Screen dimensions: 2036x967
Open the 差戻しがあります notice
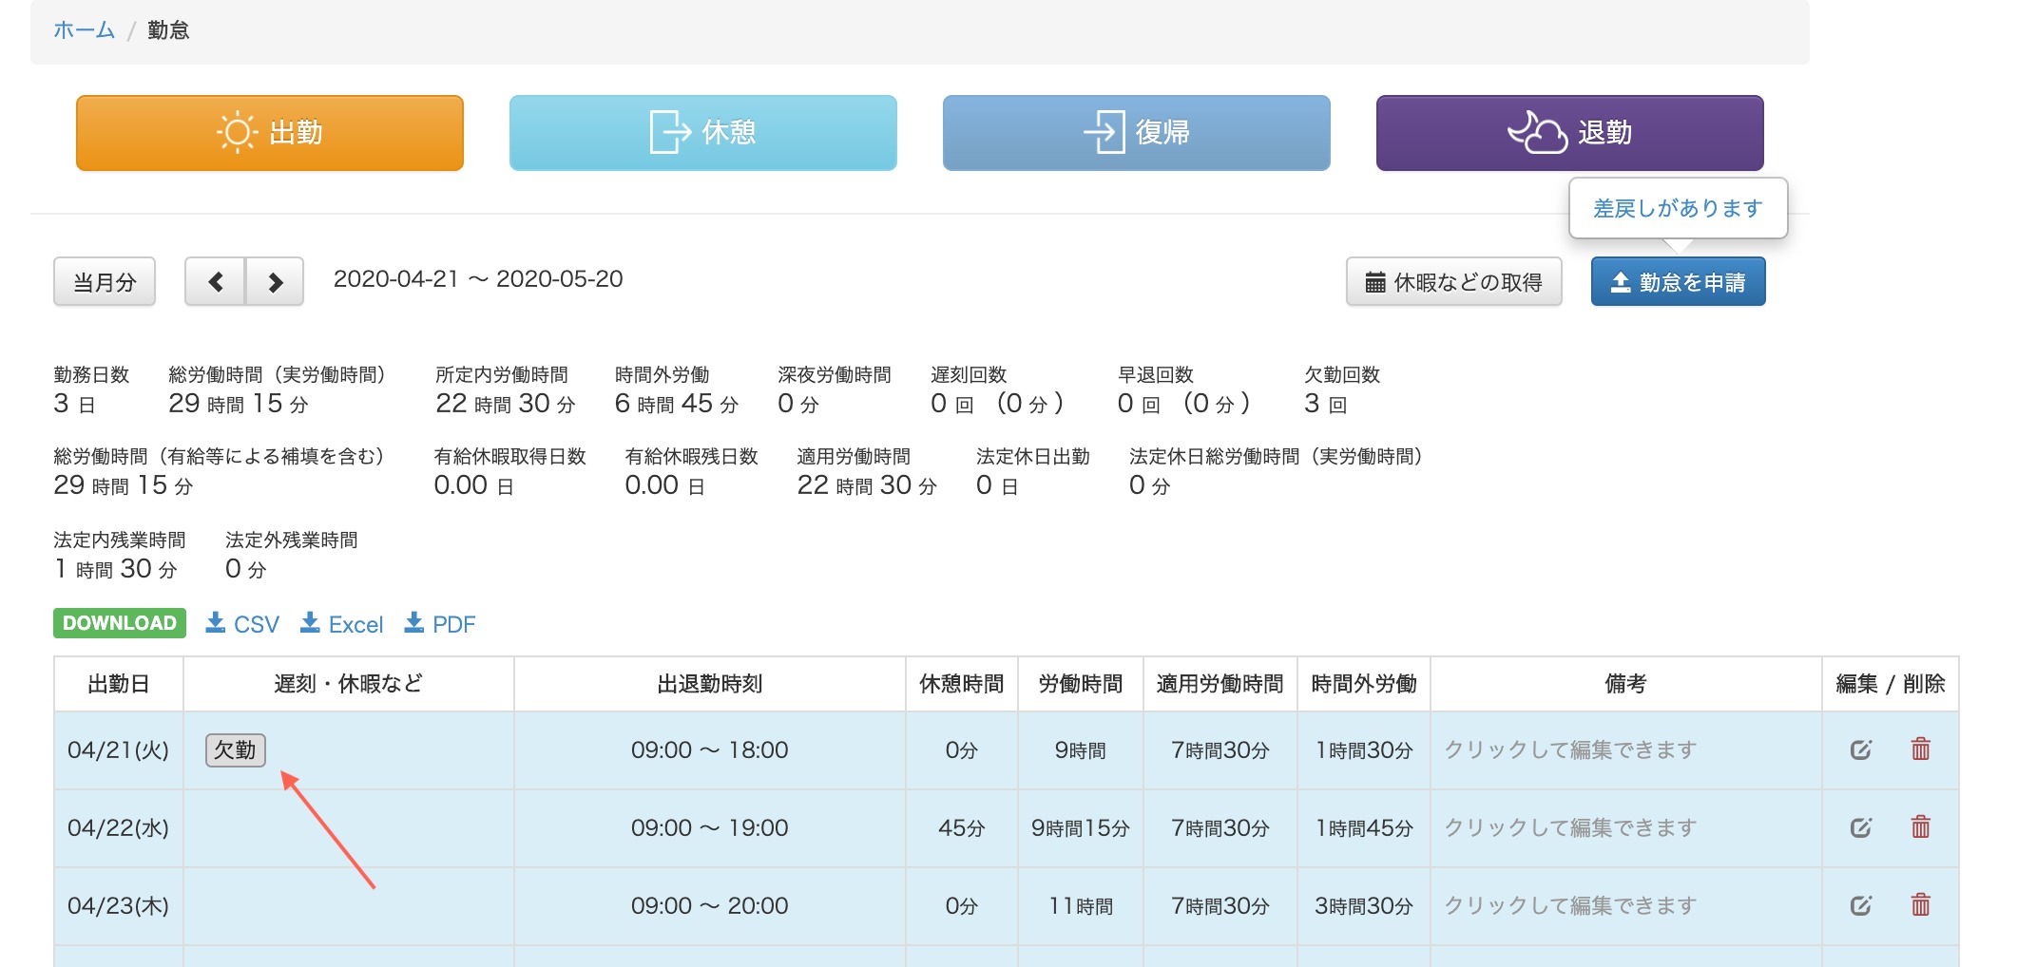click(x=1679, y=208)
